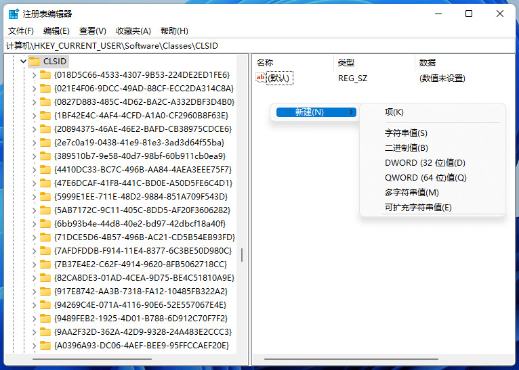The height and width of the screenshot is (370, 519).
Task: Collapse the CLSID tree node
Action: tap(23, 62)
